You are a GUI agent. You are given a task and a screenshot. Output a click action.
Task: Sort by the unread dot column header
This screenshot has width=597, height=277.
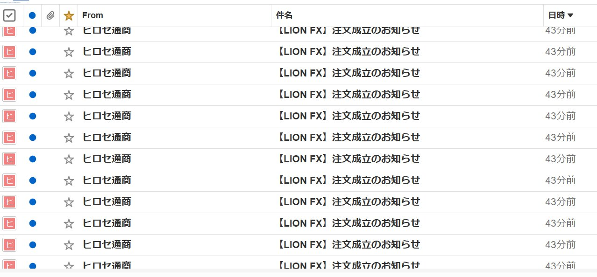tap(32, 15)
